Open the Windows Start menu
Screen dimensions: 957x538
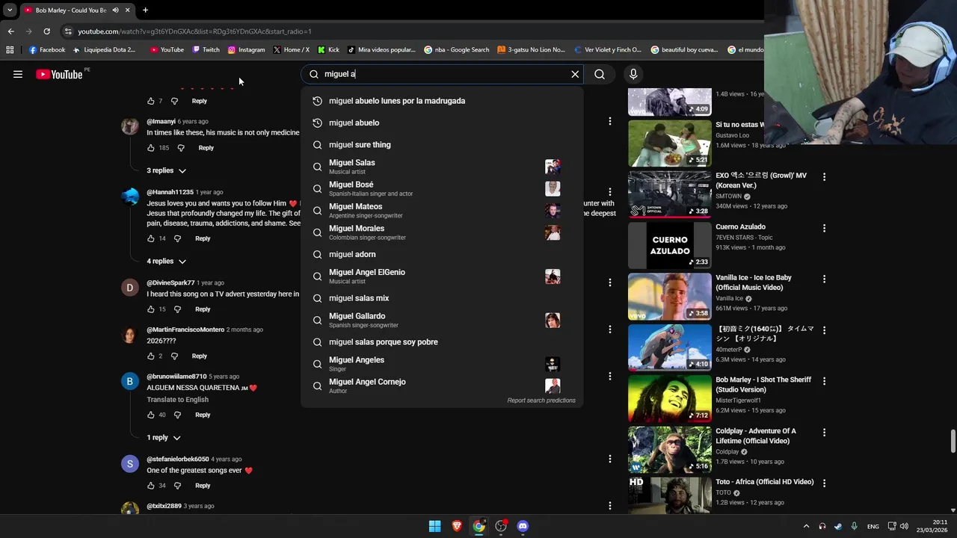pos(434,526)
